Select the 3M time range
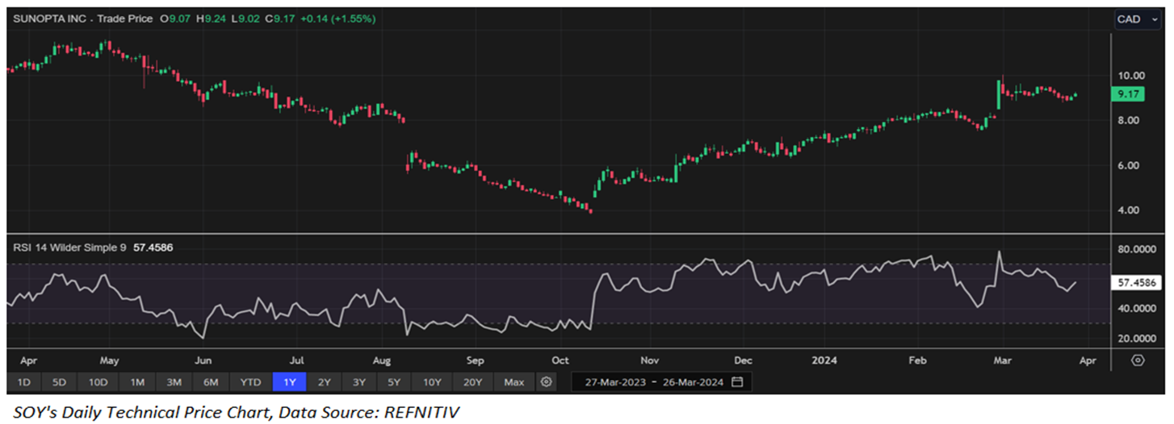Image resolution: width=1174 pixels, height=424 pixels. tap(174, 381)
